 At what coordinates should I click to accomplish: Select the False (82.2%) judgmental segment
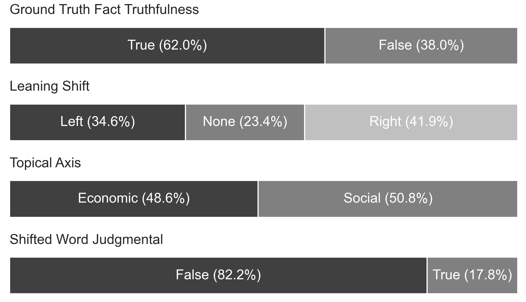pyautogui.click(x=218, y=275)
